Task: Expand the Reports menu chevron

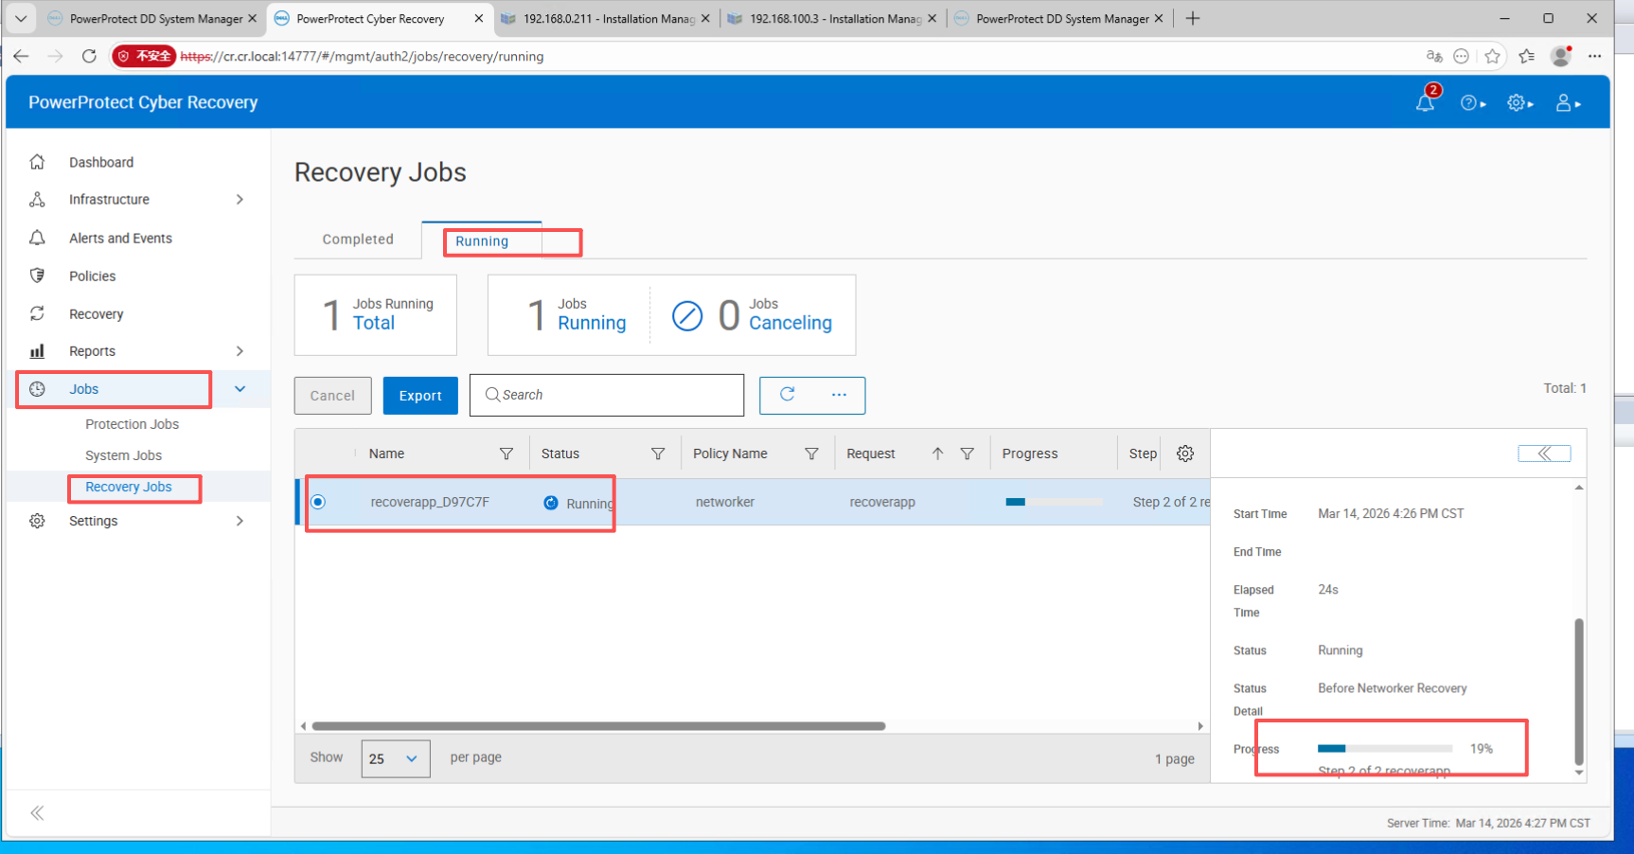Action: (x=240, y=351)
